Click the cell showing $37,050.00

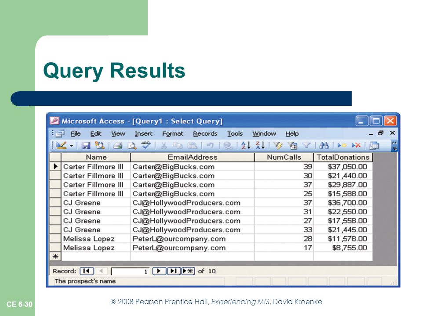tap(343, 167)
